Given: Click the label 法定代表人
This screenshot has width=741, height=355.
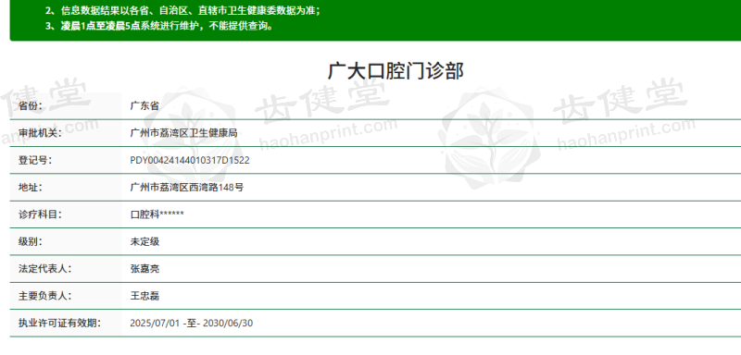Looking at the screenshot, I should pyautogui.click(x=44, y=269).
